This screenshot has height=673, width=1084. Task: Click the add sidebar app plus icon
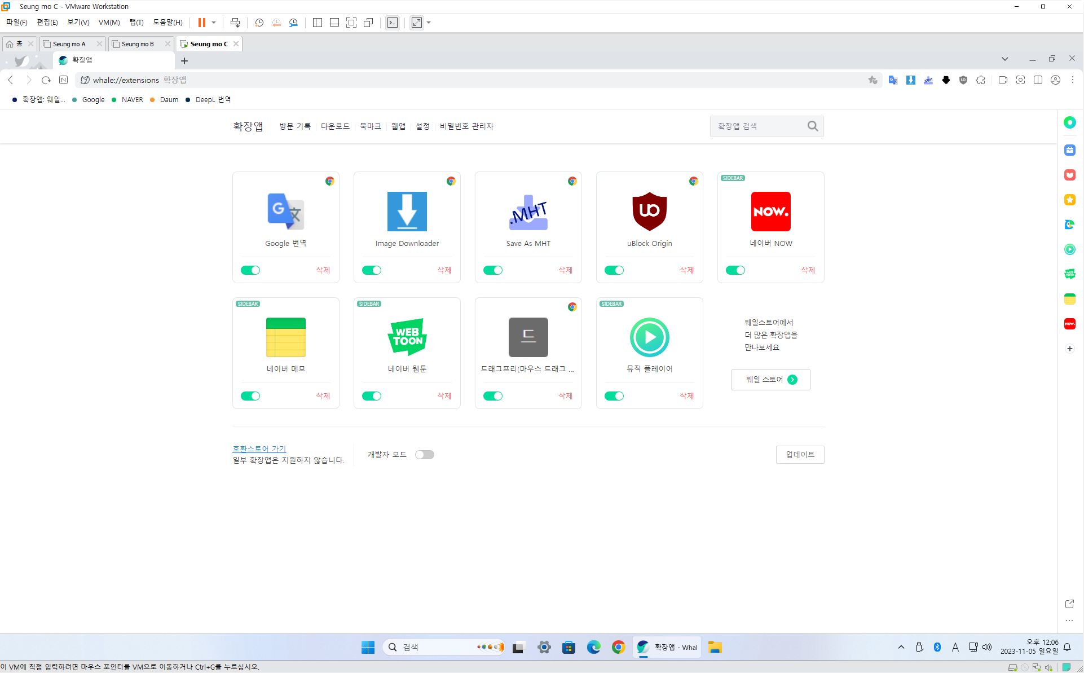pos(1069,349)
